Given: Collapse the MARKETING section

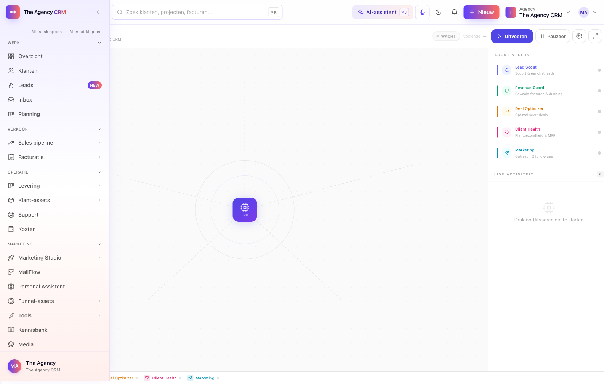Looking at the screenshot, I should click(99, 244).
